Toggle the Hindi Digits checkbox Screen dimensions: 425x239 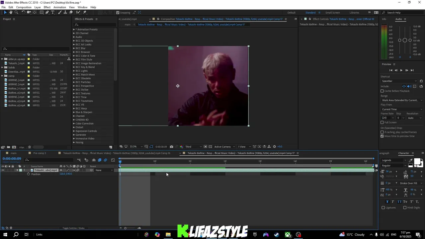pos(405,207)
